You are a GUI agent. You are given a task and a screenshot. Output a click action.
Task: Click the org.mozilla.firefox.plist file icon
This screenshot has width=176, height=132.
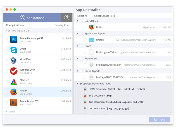point(91,65)
